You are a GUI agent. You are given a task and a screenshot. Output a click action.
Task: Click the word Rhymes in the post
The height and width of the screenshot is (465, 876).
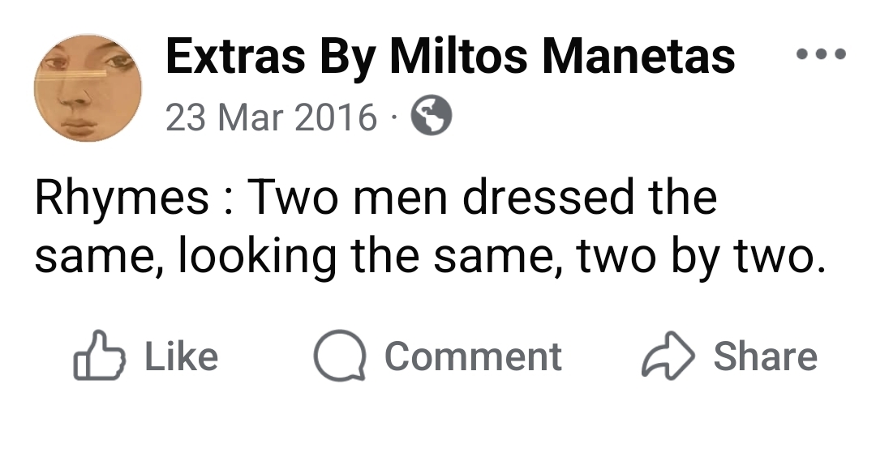[122, 198]
